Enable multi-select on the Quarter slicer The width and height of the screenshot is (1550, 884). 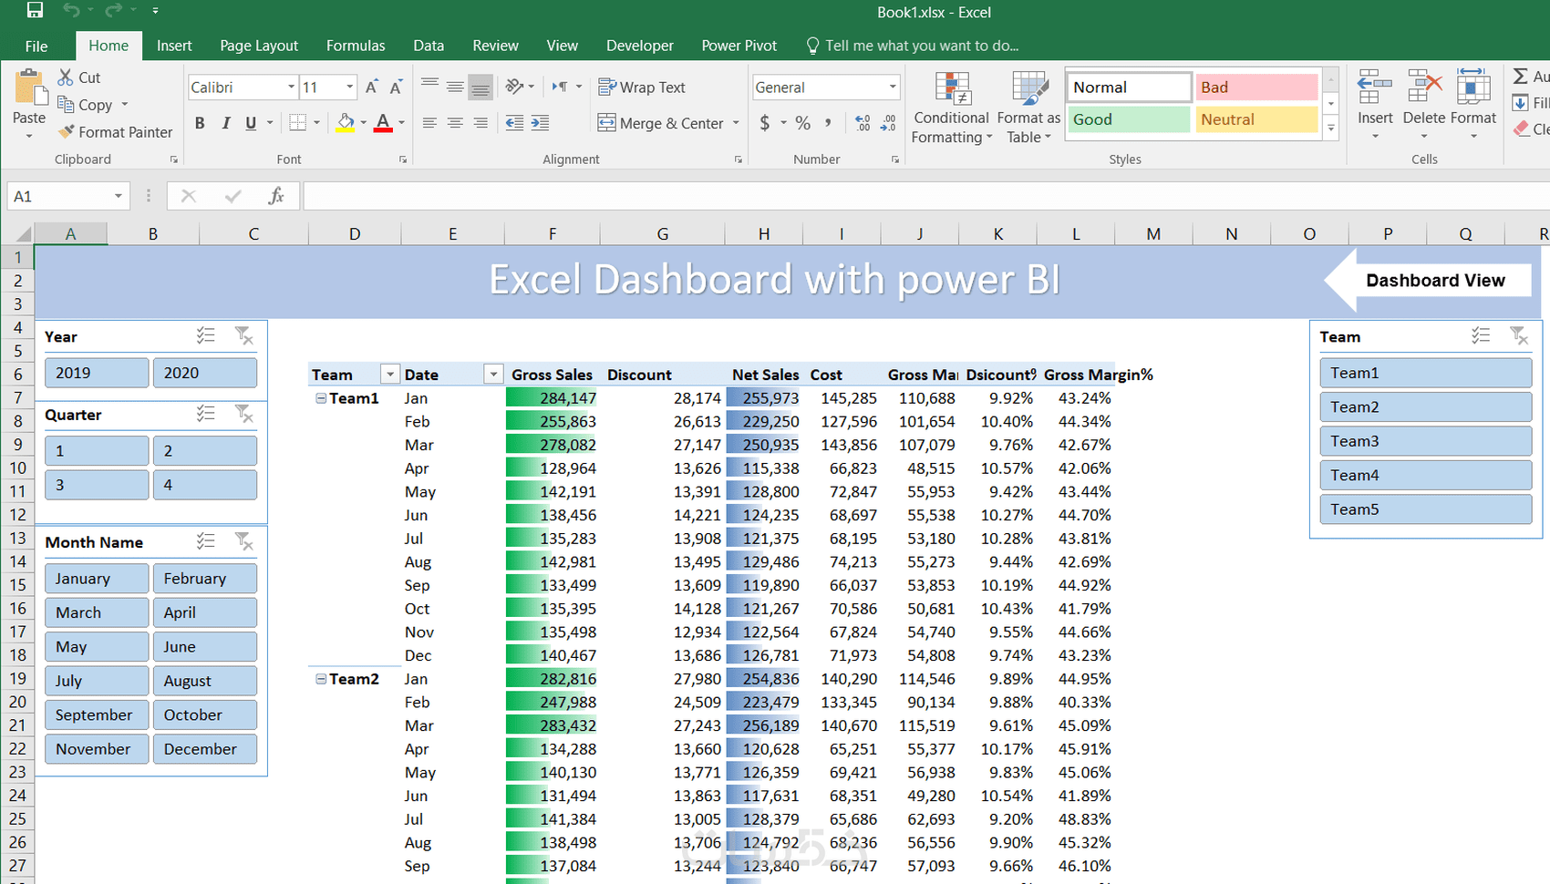[x=206, y=414]
